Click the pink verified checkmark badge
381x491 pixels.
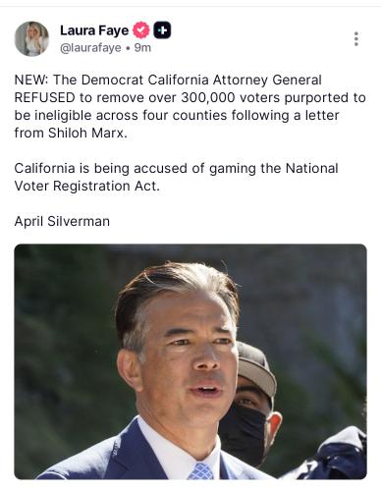141,30
